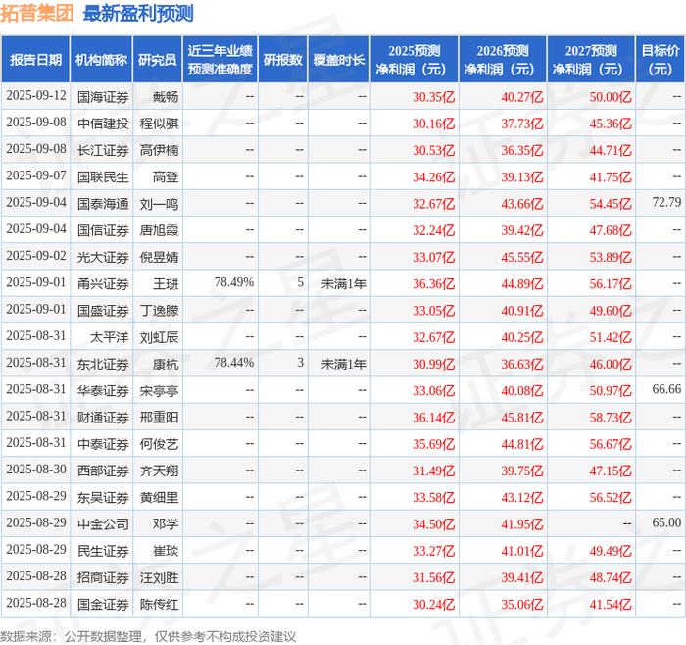Select the 报告日期 column header
The height and width of the screenshot is (645, 686).
(35, 60)
